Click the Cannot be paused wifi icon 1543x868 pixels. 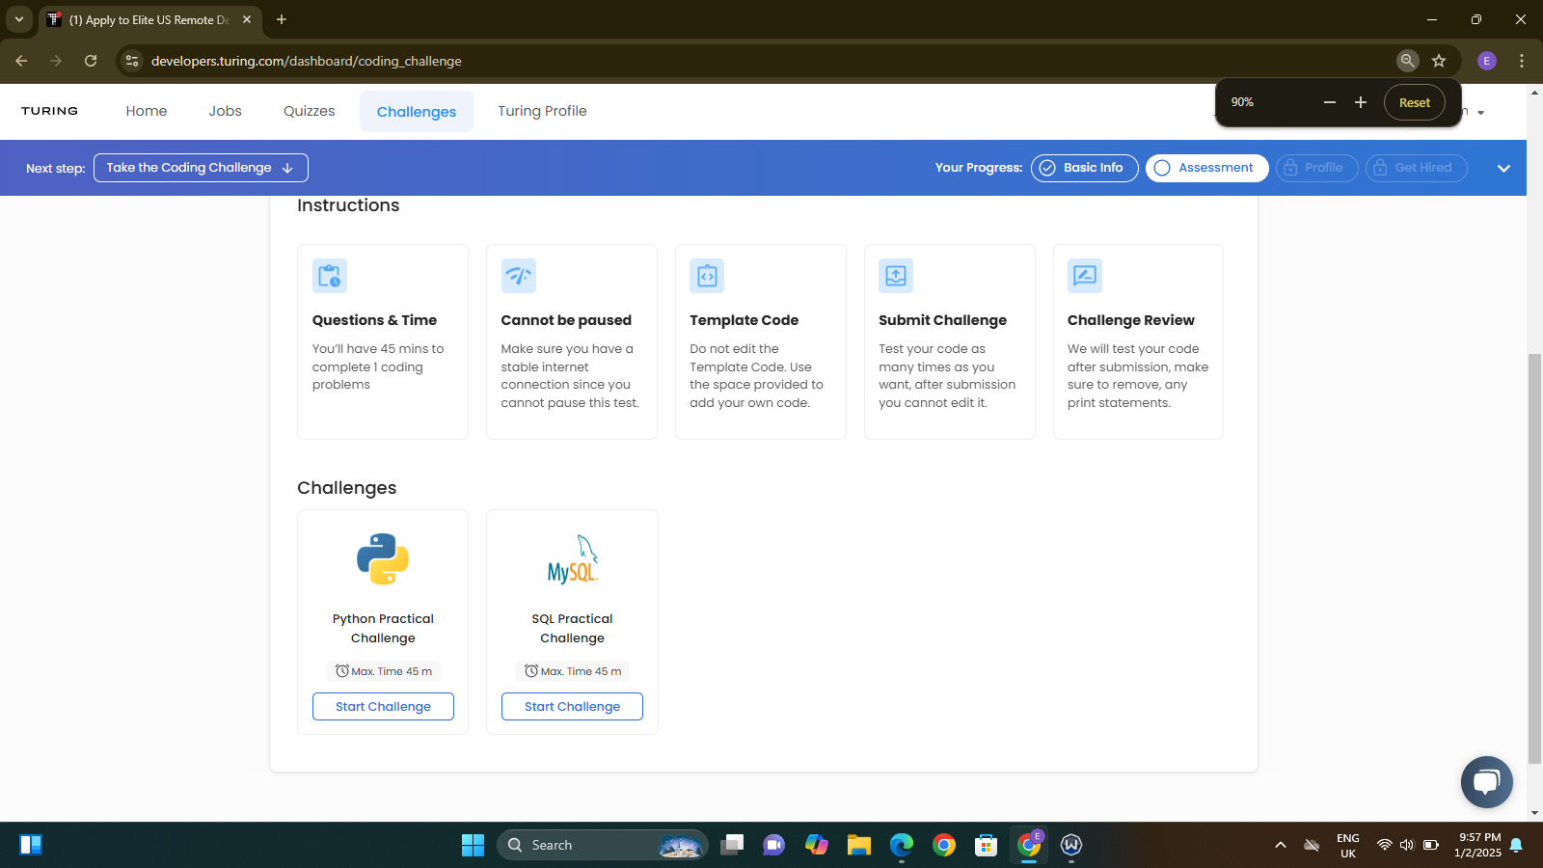519,276
